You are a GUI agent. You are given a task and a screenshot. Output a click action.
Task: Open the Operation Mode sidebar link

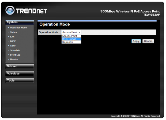18,28
